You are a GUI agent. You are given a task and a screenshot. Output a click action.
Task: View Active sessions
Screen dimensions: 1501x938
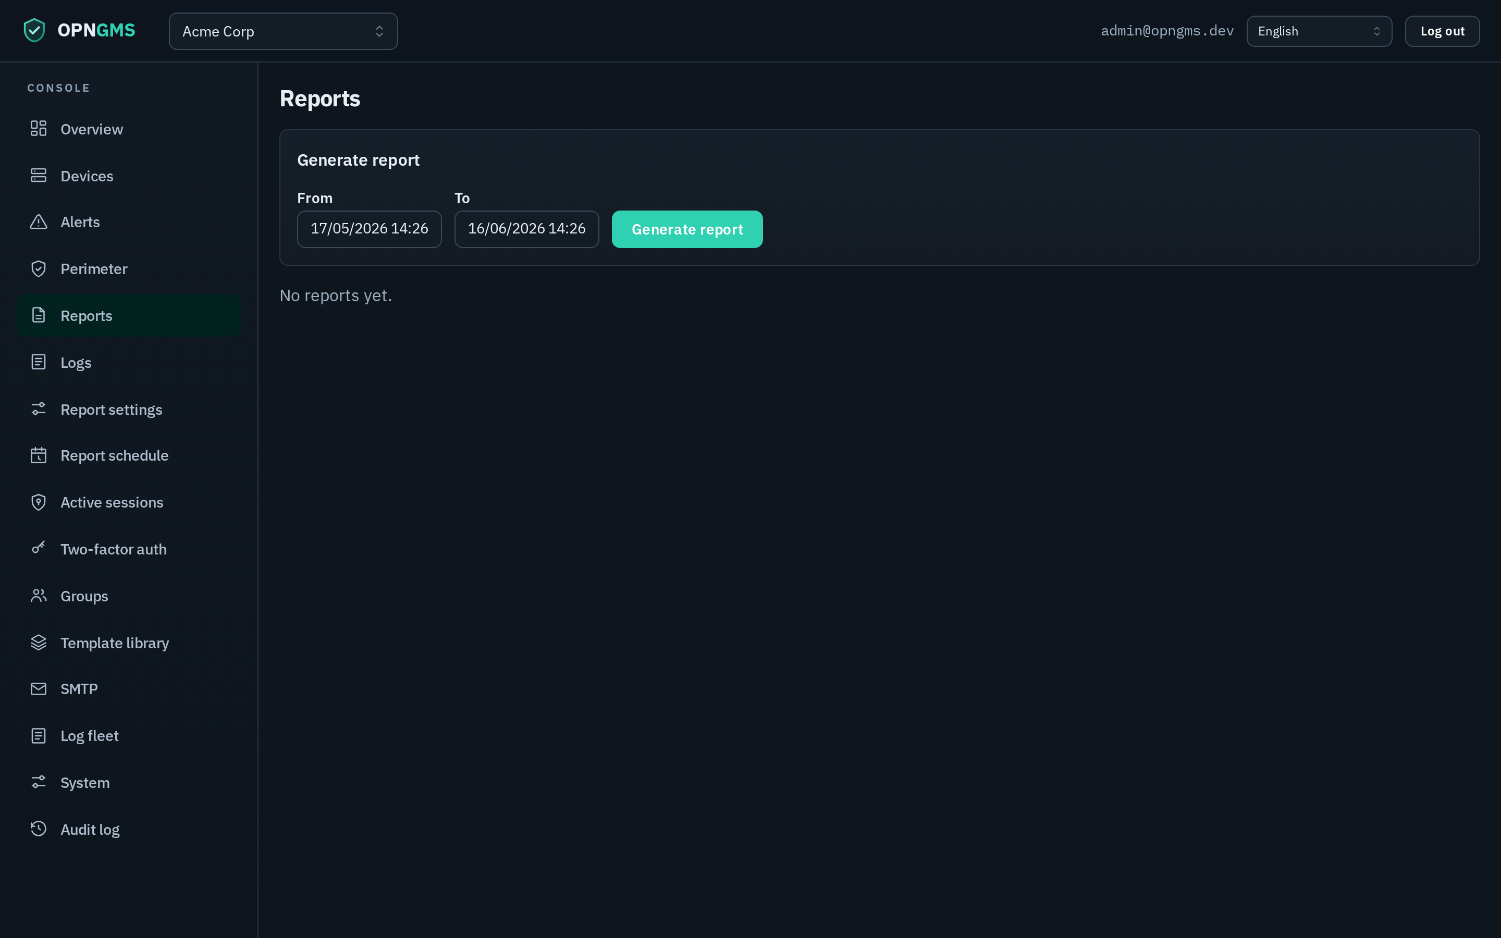pos(129,502)
